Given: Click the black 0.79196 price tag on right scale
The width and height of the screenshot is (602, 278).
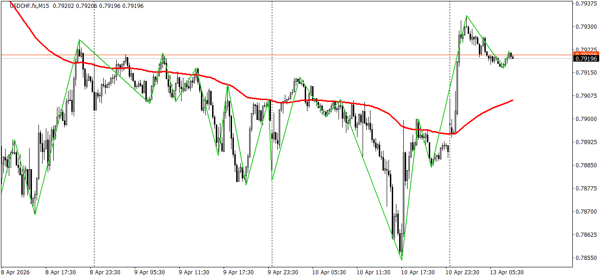Looking at the screenshot, I should tap(585, 57).
